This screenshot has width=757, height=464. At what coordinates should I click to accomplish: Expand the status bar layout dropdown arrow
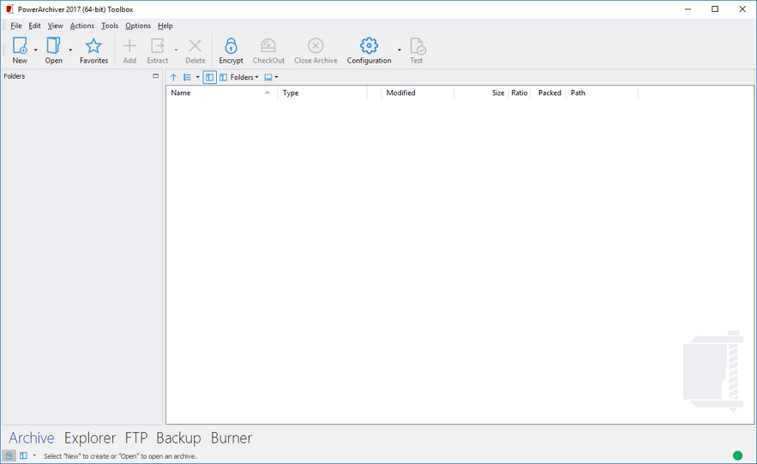point(34,455)
